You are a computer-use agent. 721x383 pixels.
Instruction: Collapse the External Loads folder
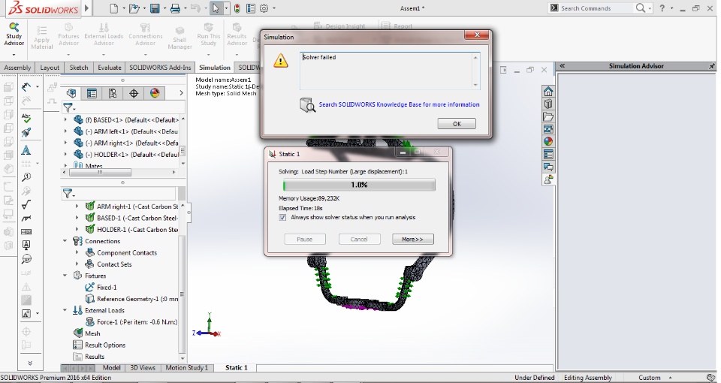[x=65, y=310]
